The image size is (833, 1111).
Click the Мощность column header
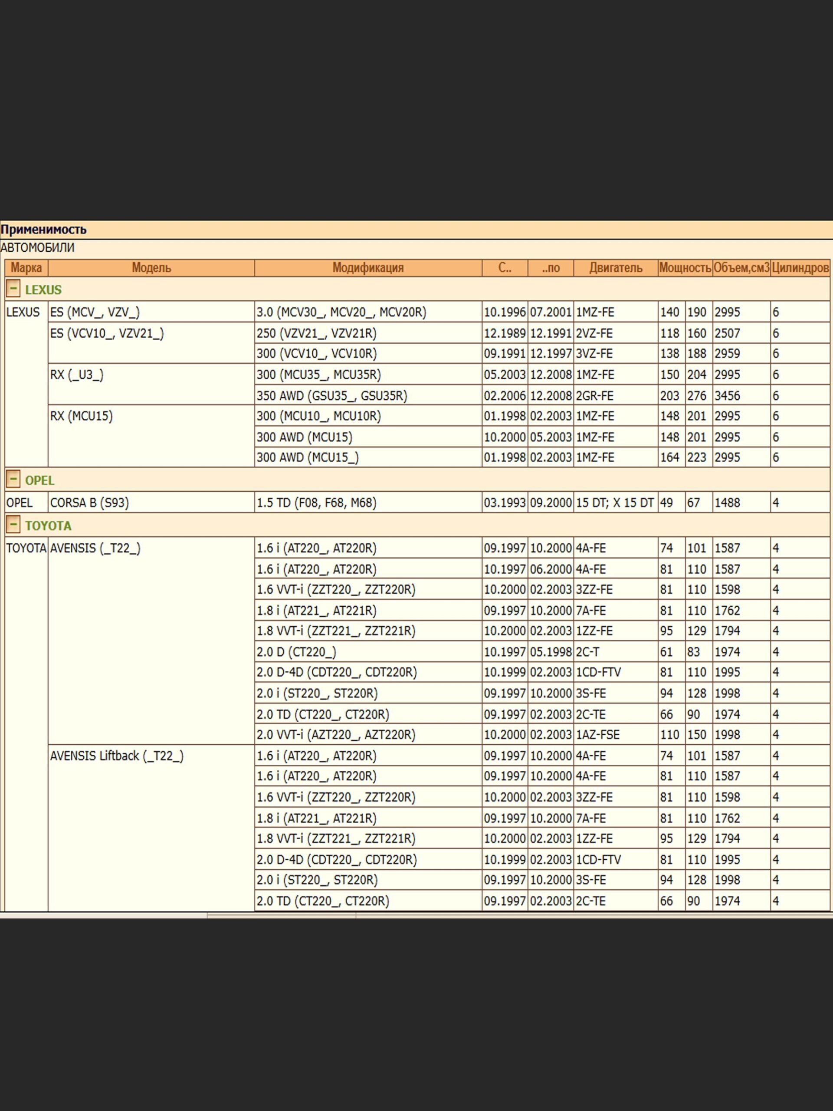click(685, 268)
